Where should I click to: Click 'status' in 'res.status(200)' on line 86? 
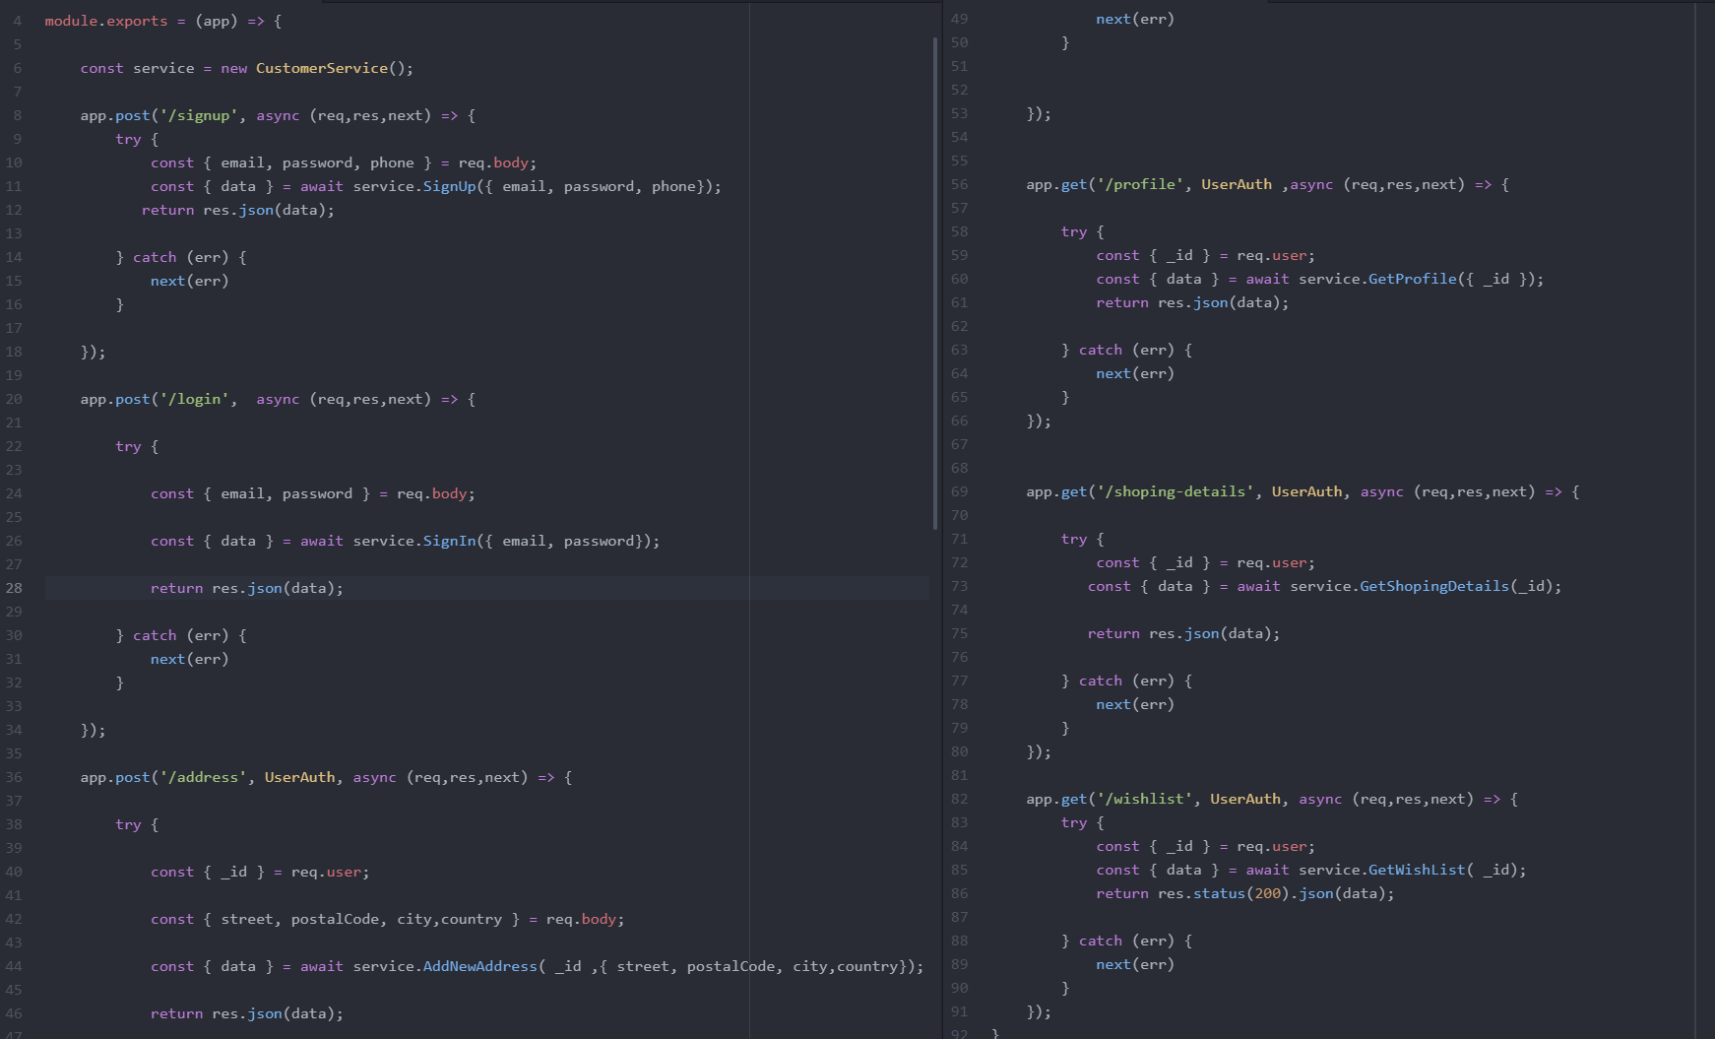pyautogui.click(x=1219, y=893)
